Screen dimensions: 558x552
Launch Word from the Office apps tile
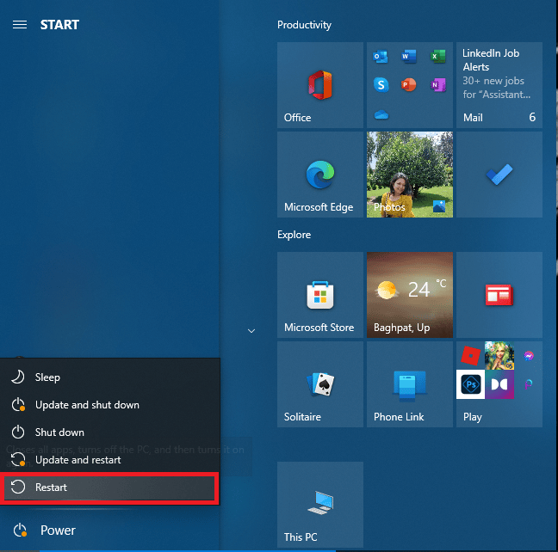(x=409, y=57)
